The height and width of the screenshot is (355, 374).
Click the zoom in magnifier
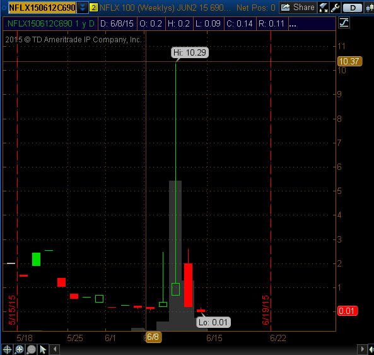pos(19,349)
